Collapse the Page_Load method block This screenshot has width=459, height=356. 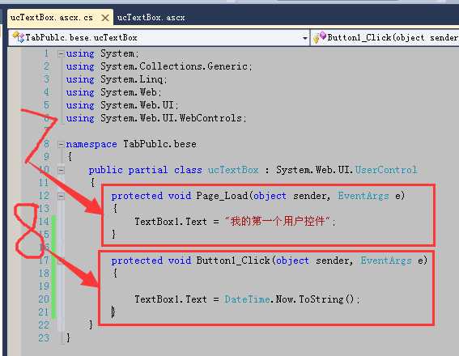click(61, 196)
